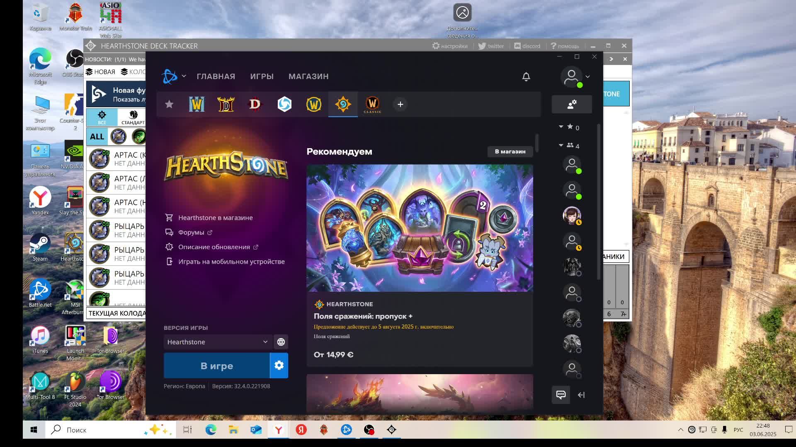Open Windows Start menu
796x447 pixels.
pos(34,430)
